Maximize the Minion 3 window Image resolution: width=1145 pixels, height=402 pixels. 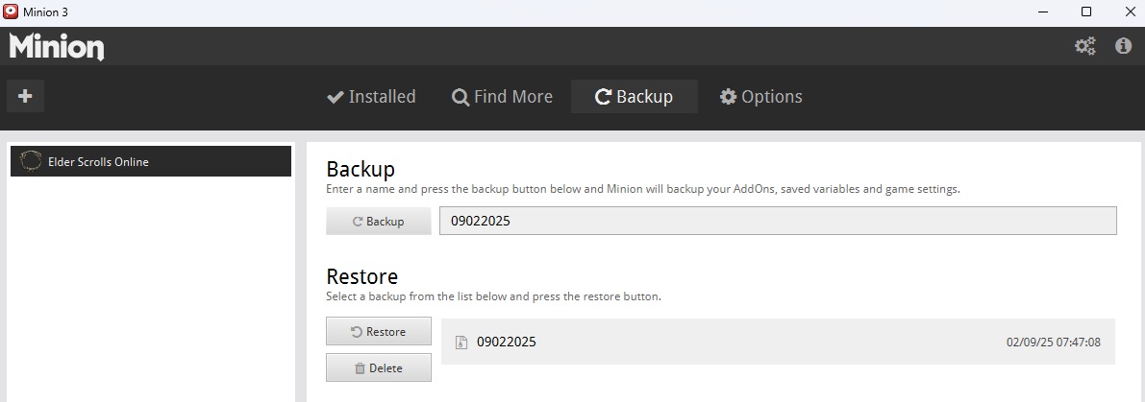pos(1085,12)
